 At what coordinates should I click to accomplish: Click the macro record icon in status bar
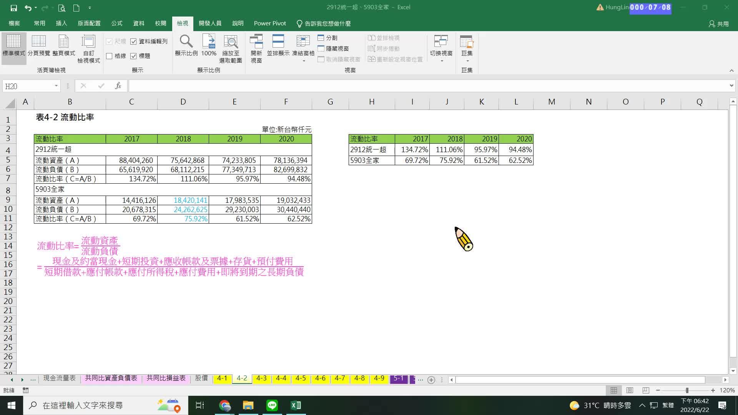click(x=26, y=390)
